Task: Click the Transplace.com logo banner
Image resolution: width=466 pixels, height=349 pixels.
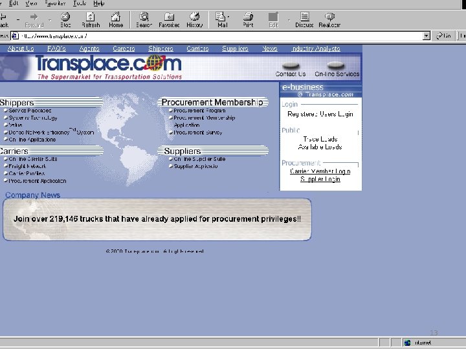Action: pos(109,67)
